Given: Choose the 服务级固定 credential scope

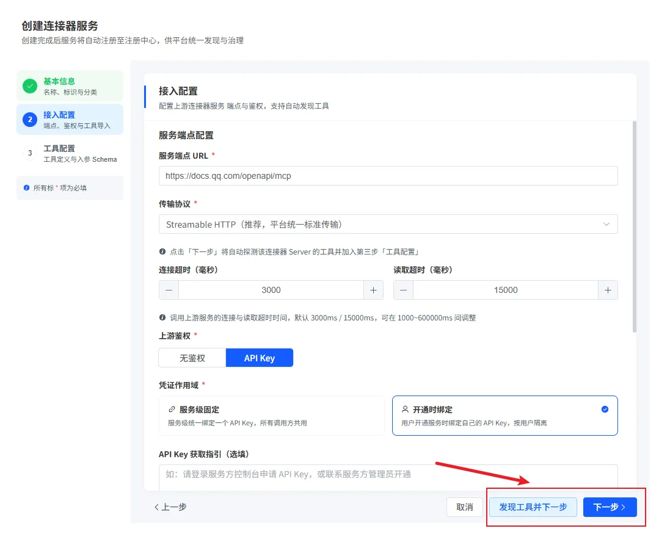Looking at the screenshot, I should point(272,416).
